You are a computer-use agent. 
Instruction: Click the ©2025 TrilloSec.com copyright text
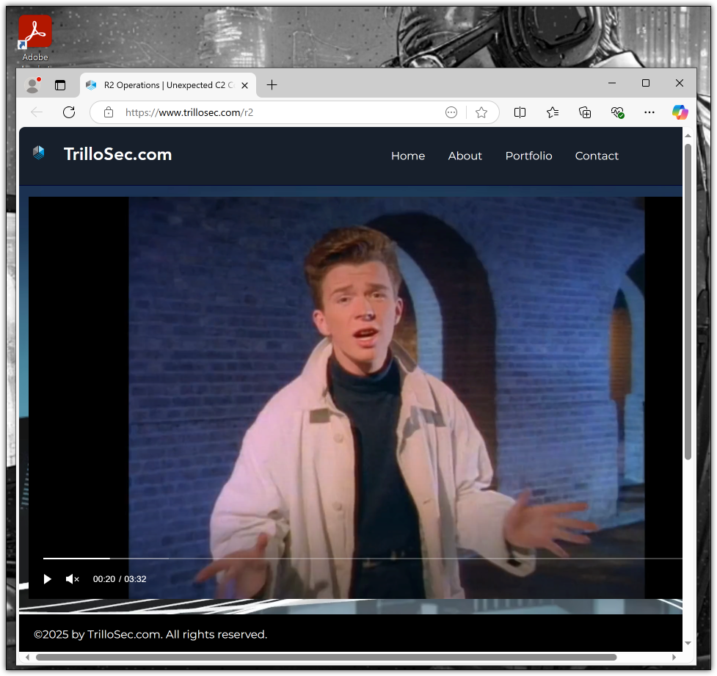[150, 635]
